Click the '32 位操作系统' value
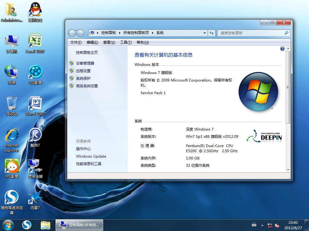309x231 pixels. (198, 165)
